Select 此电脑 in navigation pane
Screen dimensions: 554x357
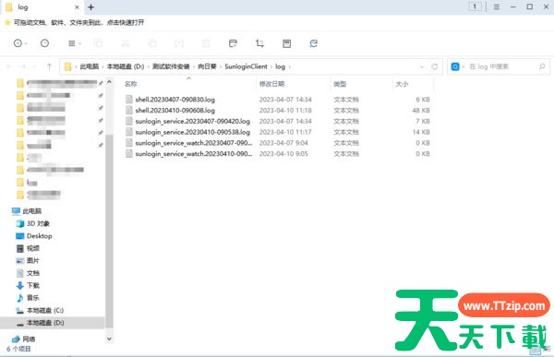pos(31,211)
